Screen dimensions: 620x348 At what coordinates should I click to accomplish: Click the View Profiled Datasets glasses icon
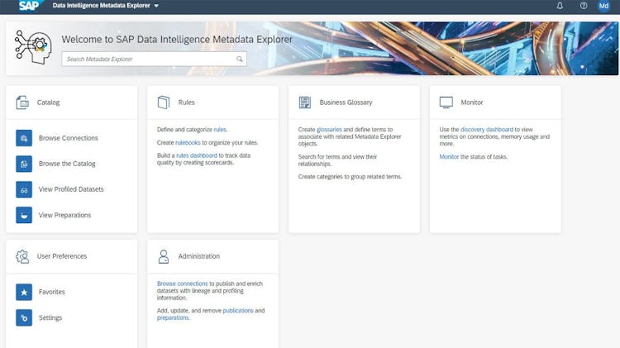24,189
